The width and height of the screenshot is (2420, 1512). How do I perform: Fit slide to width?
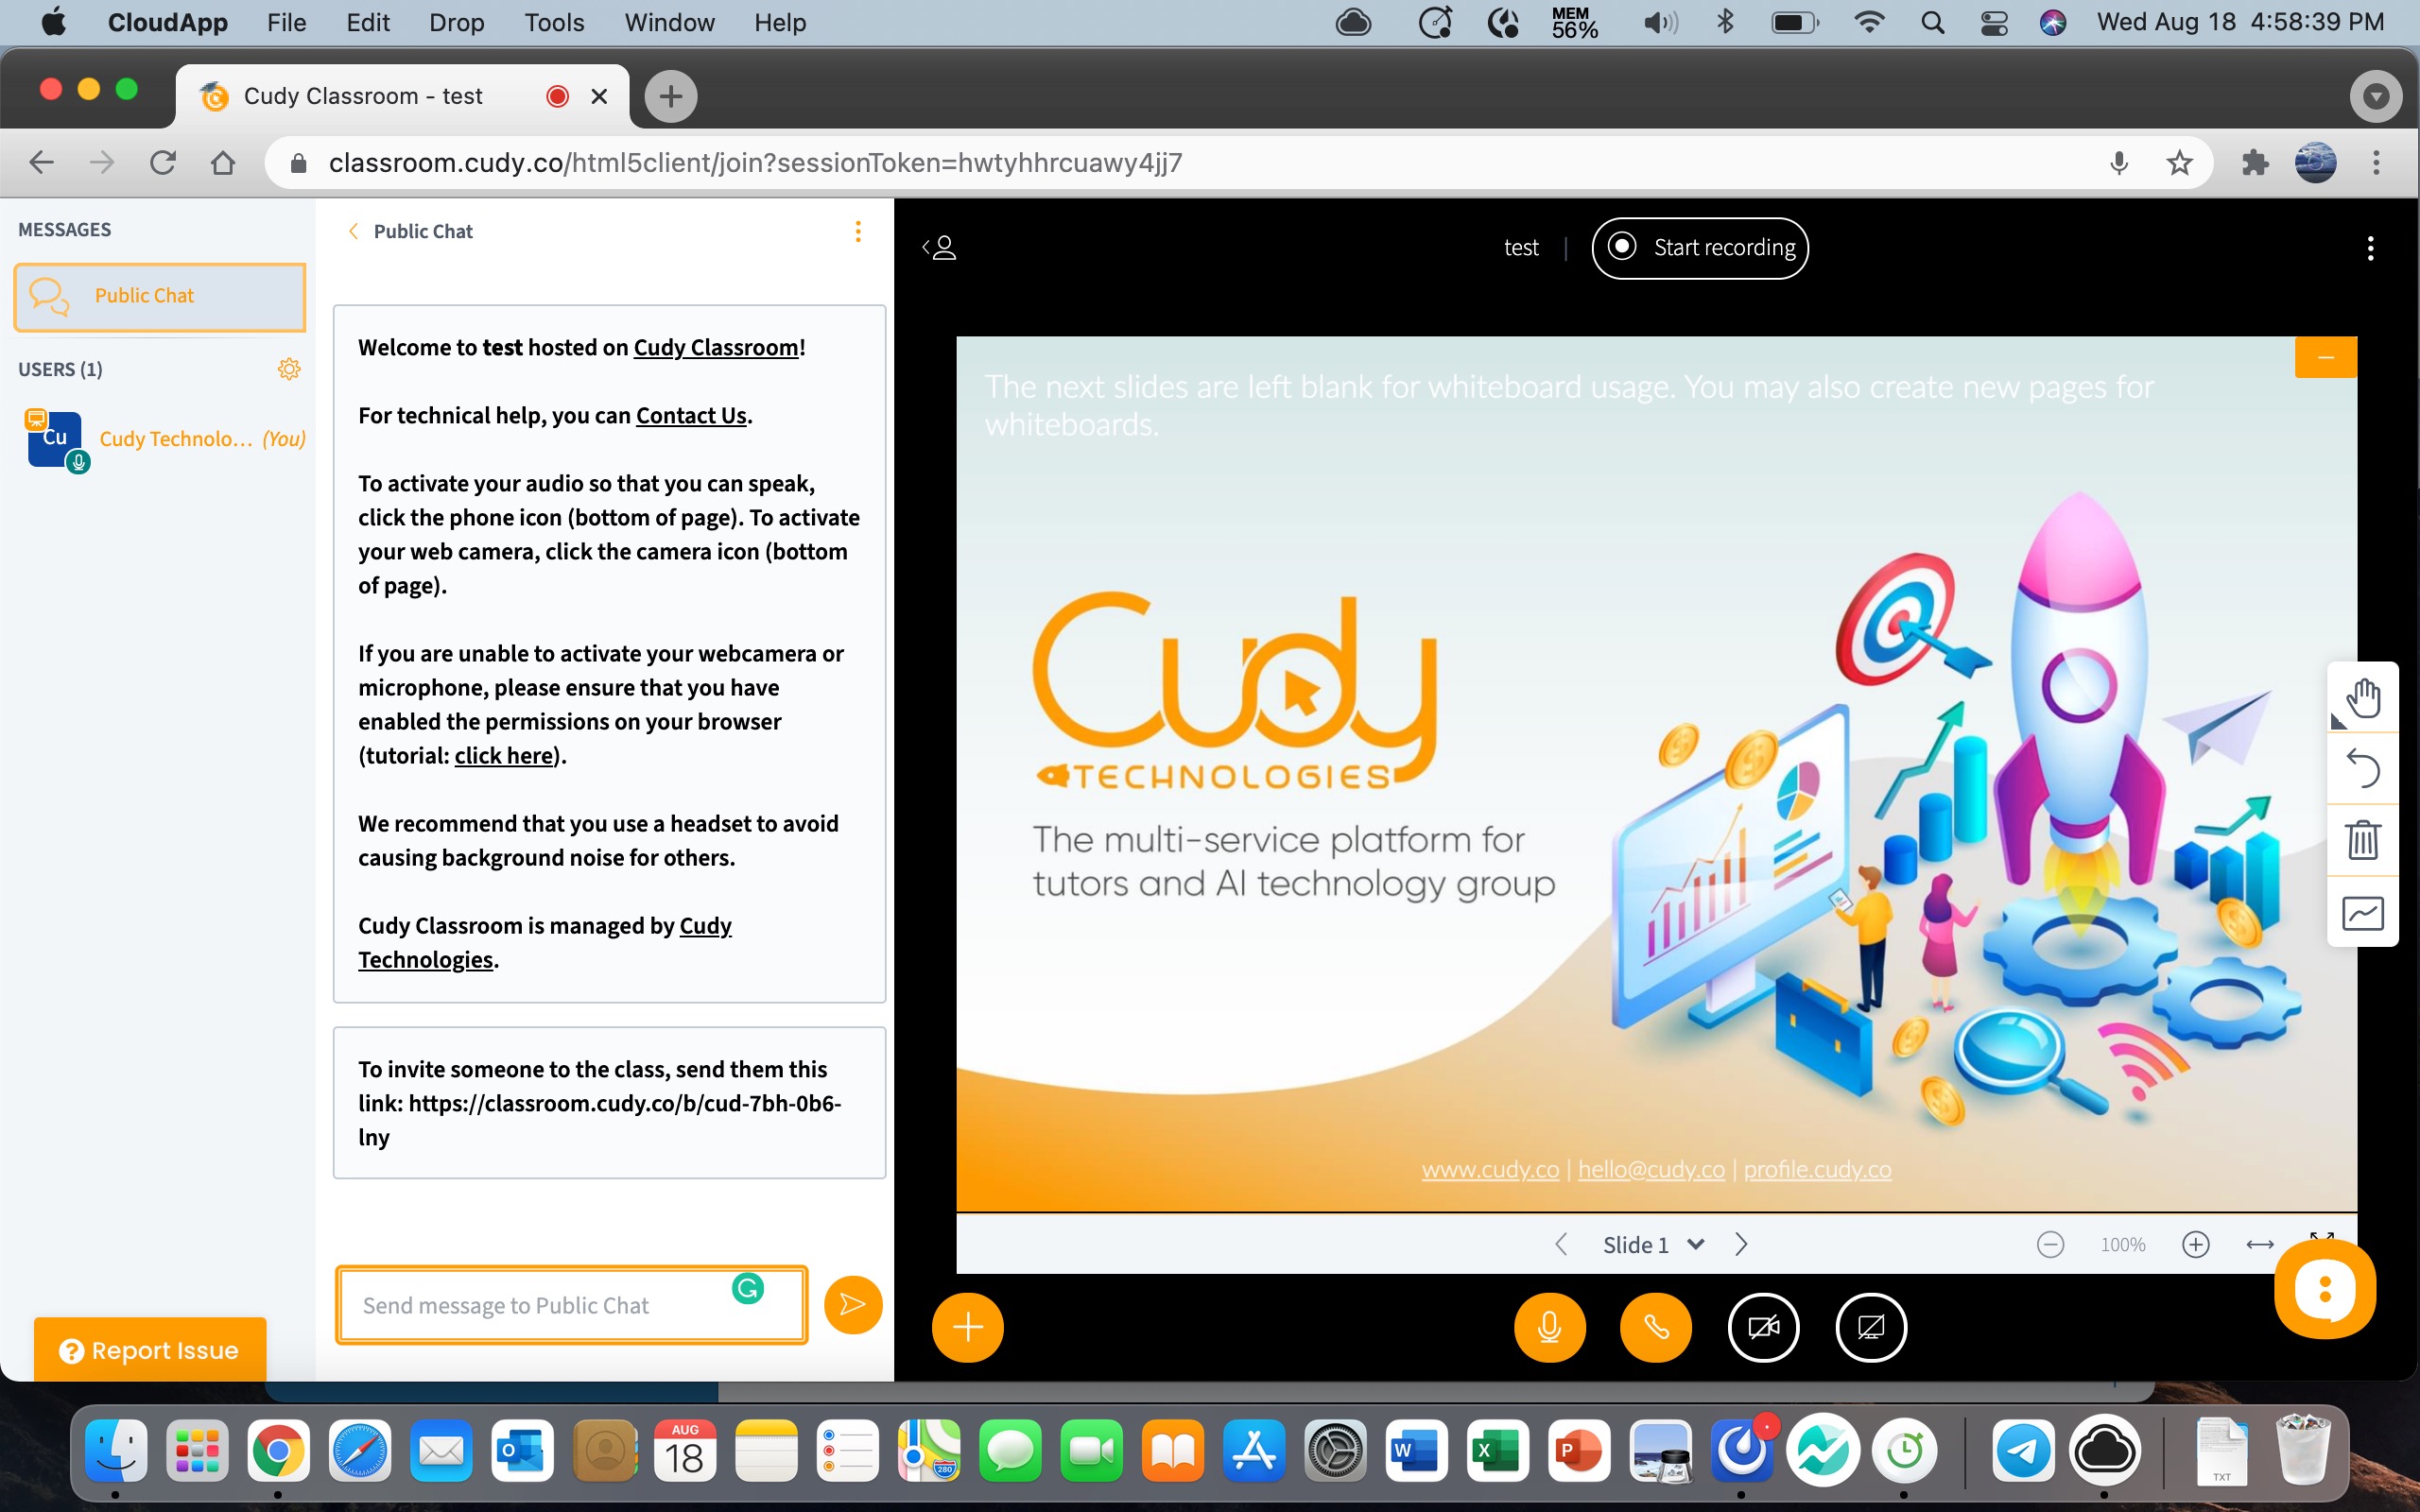(x=2260, y=1244)
